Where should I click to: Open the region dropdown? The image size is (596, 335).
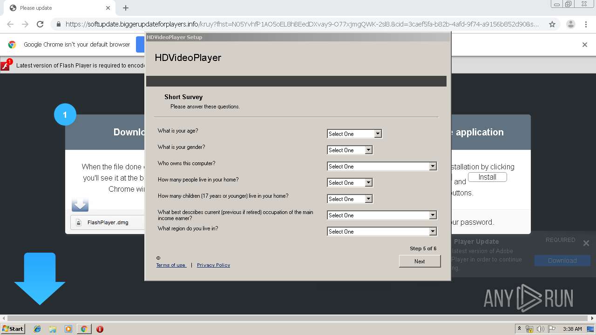click(x=382, y=232)
